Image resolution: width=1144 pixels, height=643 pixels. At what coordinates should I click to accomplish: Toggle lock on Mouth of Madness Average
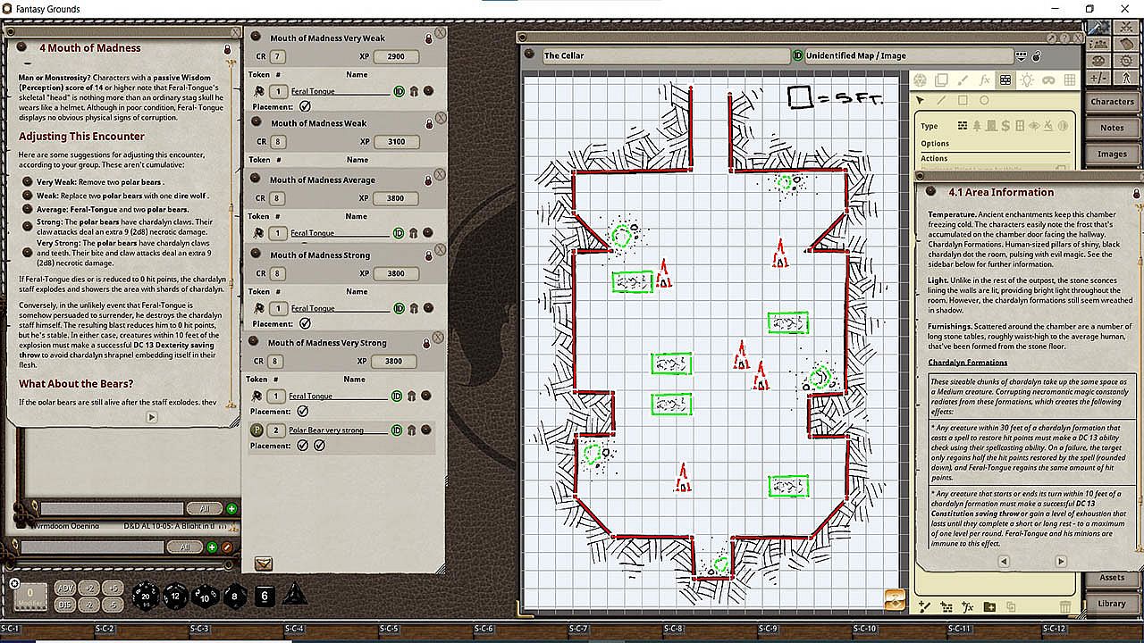(x=428, y=180)
